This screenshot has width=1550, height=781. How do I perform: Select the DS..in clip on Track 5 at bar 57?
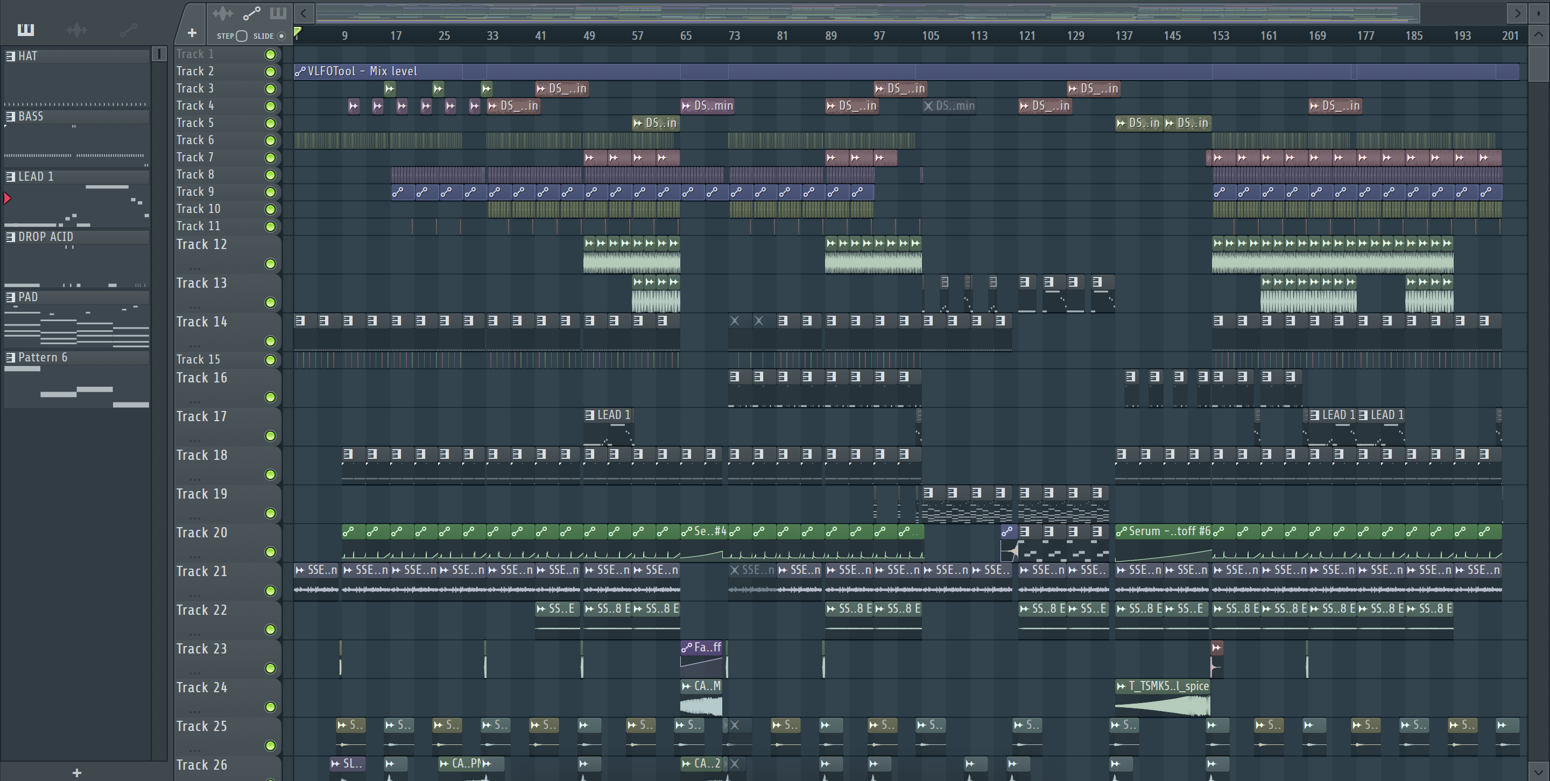(656, 123)
